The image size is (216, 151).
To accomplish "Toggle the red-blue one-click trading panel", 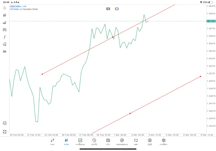I will tap(108, 8).
